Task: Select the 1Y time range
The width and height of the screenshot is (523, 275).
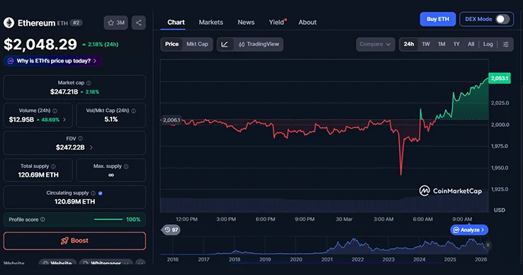Action: 456,44
